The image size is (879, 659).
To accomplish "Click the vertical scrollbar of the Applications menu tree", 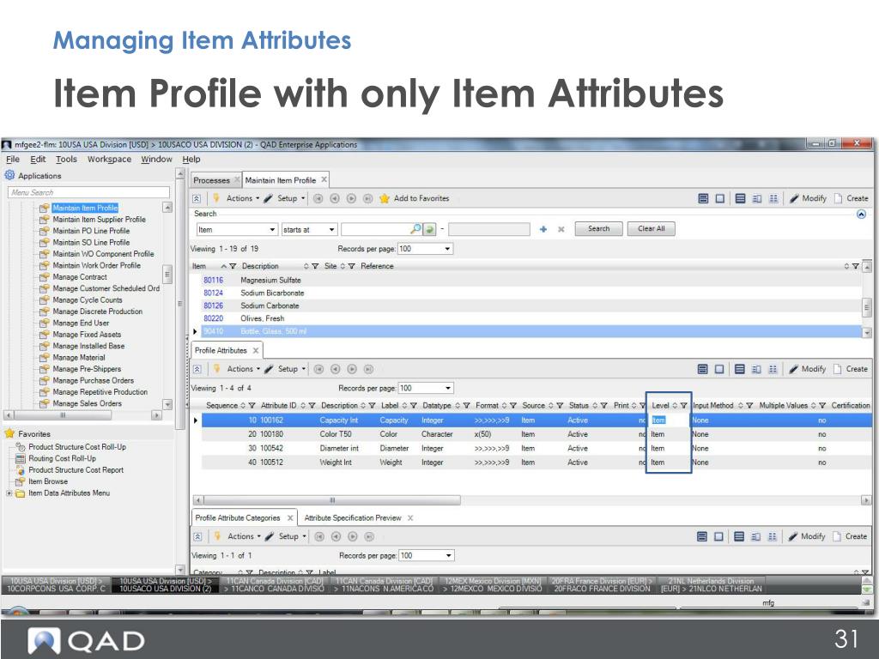I will pyautogui.click(x=167, y=275).
